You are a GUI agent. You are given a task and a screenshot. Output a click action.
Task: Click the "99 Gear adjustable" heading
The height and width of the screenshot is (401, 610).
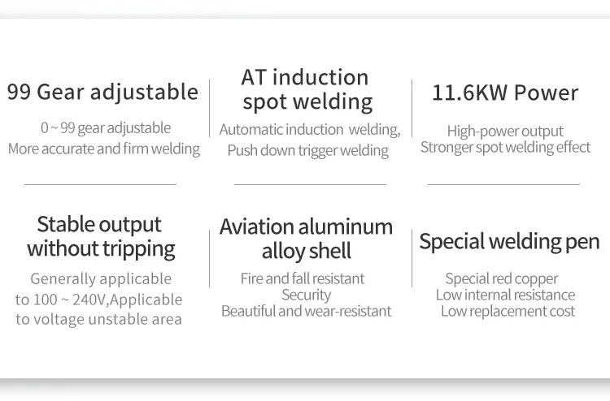102,92
